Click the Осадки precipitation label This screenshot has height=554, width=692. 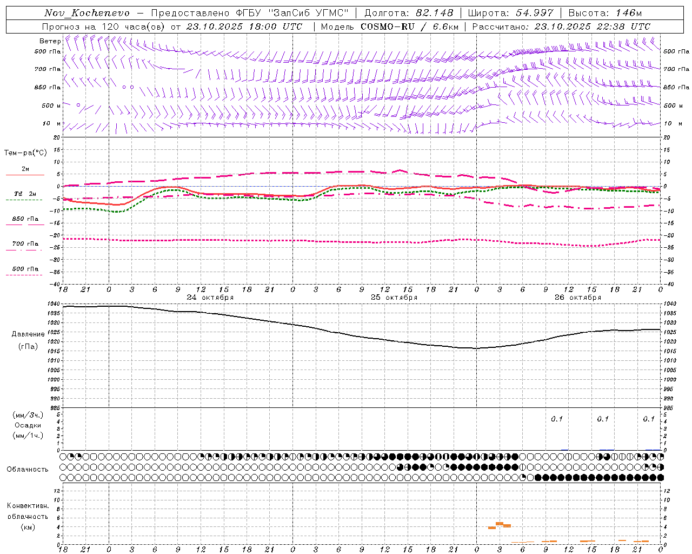click(28, 425)
